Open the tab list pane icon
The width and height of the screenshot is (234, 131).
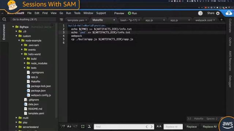(61, 20)
